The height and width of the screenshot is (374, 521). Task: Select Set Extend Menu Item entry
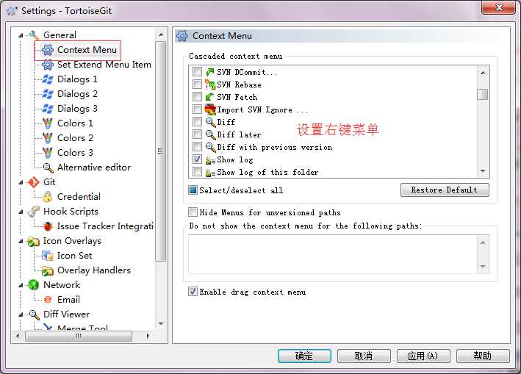(104, 65)
